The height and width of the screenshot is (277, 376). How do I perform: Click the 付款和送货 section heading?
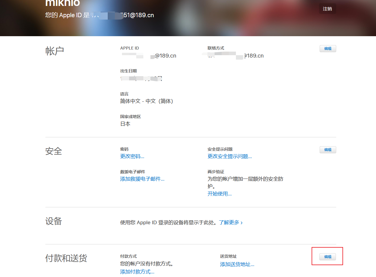66,258
